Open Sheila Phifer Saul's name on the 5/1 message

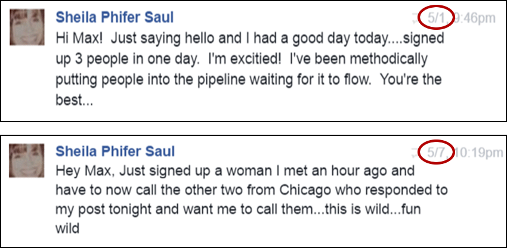tap(115, 17)
